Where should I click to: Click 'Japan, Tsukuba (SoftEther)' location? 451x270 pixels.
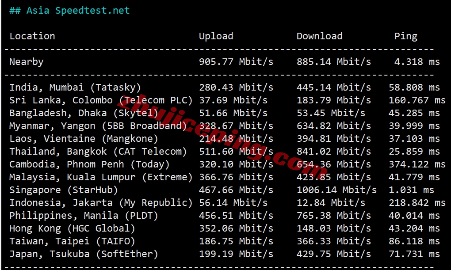tap(84, 255)
